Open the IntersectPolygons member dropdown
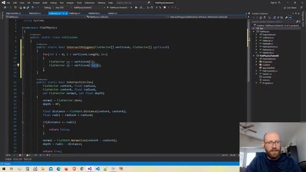Screen dimensions: 306x172 click(207, 17)
